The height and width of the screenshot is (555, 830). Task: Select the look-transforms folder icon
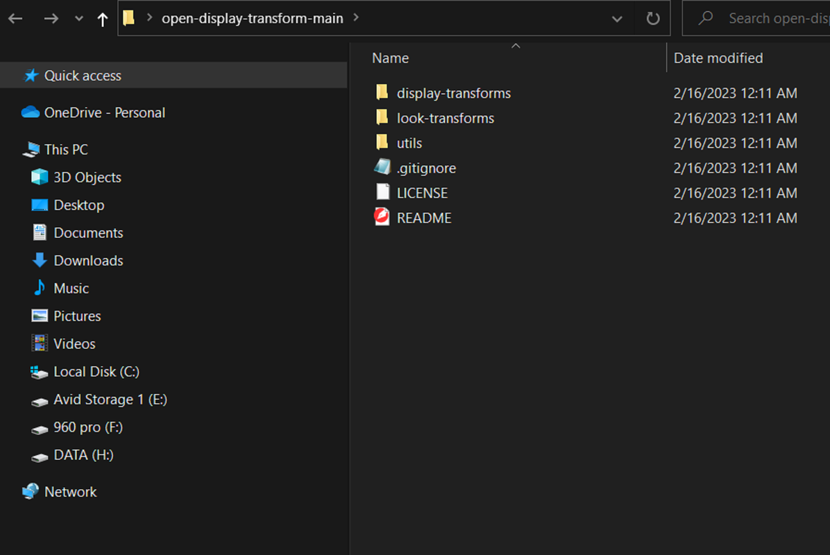(382, 117)
